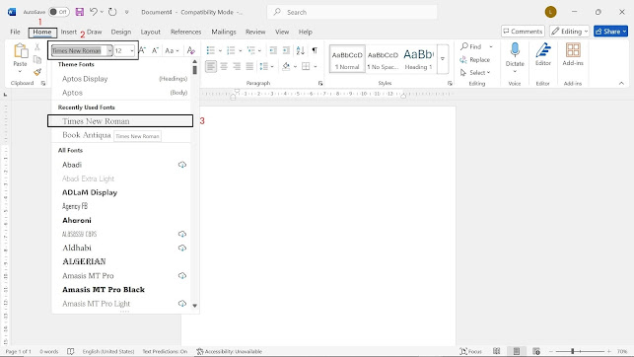Pick the Aptos Display heading font
This screenshot has height=357, width=634.
(x=121, y=79)
